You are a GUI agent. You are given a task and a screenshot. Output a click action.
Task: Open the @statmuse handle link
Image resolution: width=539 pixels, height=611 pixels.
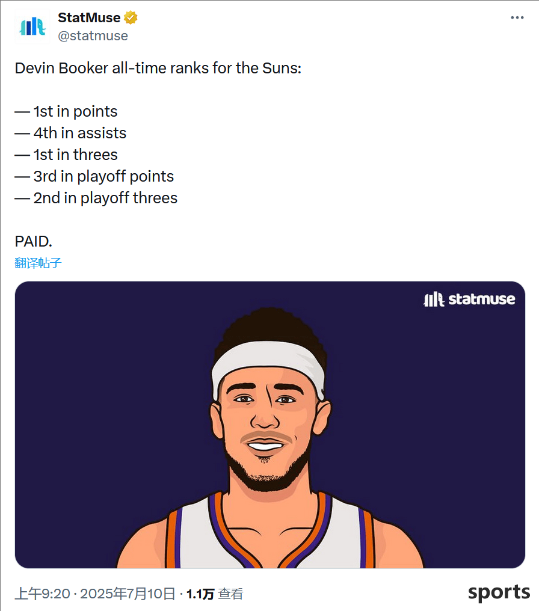(x=93, y=36)
